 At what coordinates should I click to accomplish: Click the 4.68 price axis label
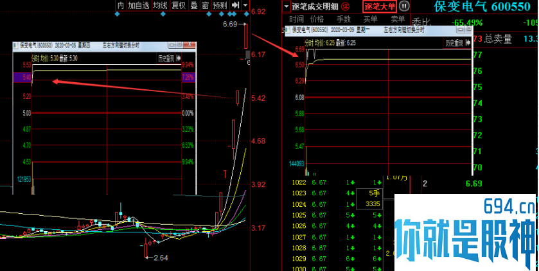[258, 141]
